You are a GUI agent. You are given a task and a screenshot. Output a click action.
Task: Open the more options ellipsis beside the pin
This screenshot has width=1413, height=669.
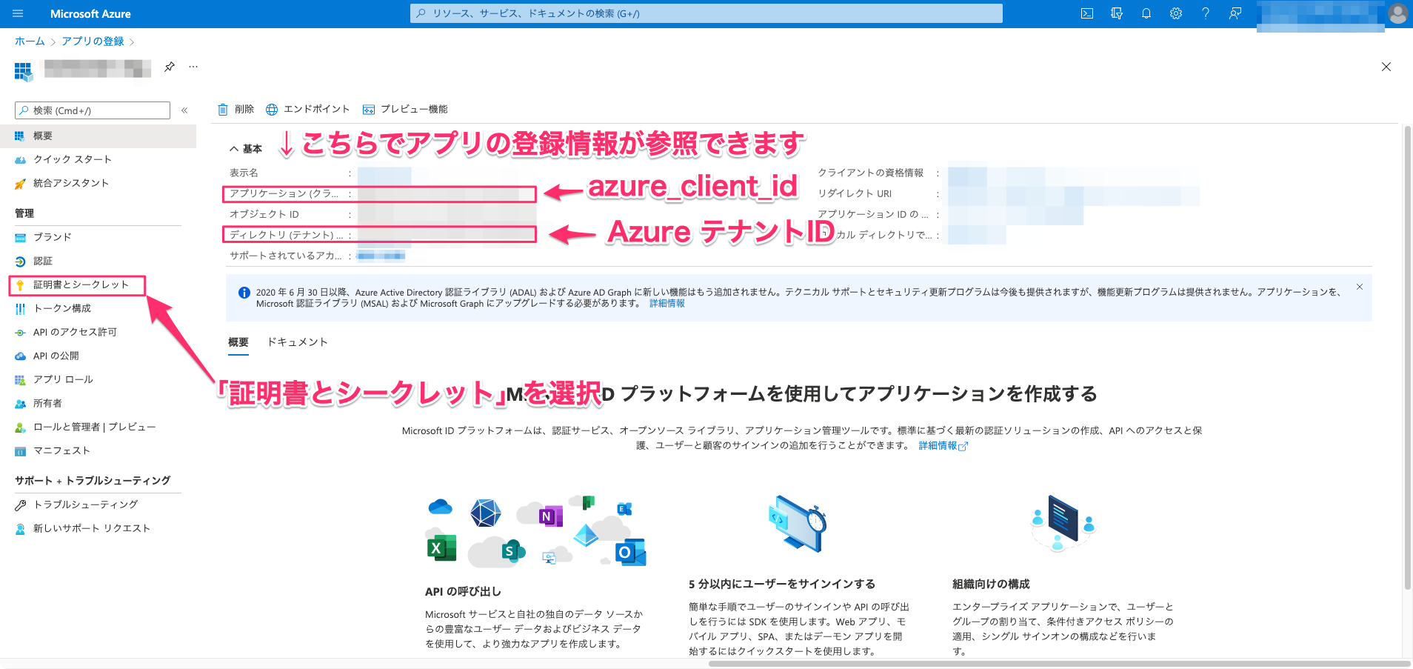click(x=193, y=67)
